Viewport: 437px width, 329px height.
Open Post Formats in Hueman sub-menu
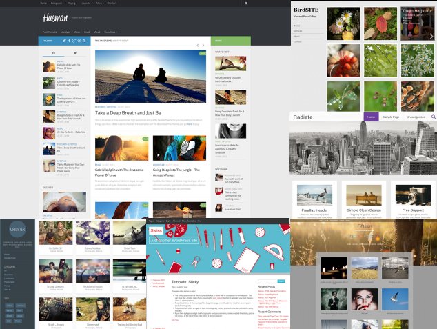50,32
